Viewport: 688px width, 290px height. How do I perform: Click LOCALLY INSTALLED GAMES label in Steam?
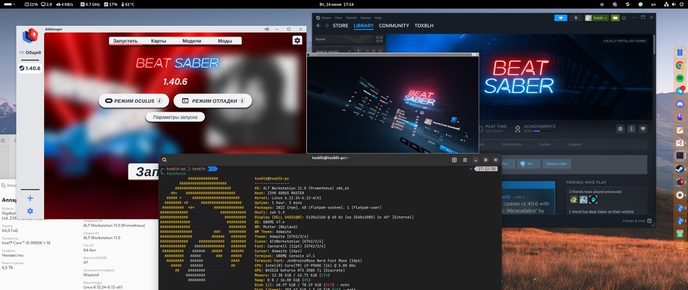[624, 41]
